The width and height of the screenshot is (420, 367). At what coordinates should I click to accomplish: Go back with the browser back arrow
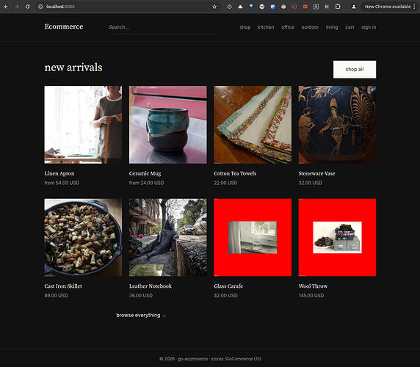pyautogui.click(x=6, y=7)
